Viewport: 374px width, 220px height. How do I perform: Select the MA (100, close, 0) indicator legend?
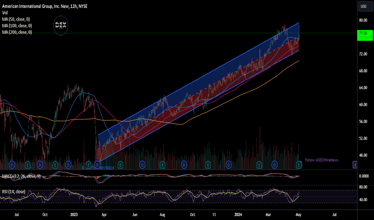tap(17, 26)
